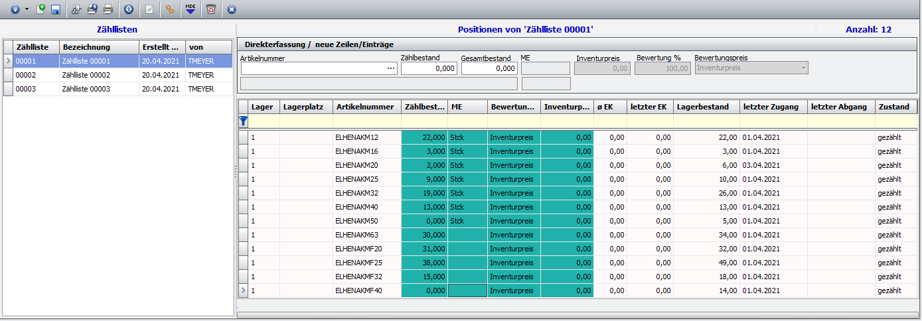Refresh data with the blue circular arrows icon
The image size is (922, 321).
pyautogui.click(x=128, y=9)
